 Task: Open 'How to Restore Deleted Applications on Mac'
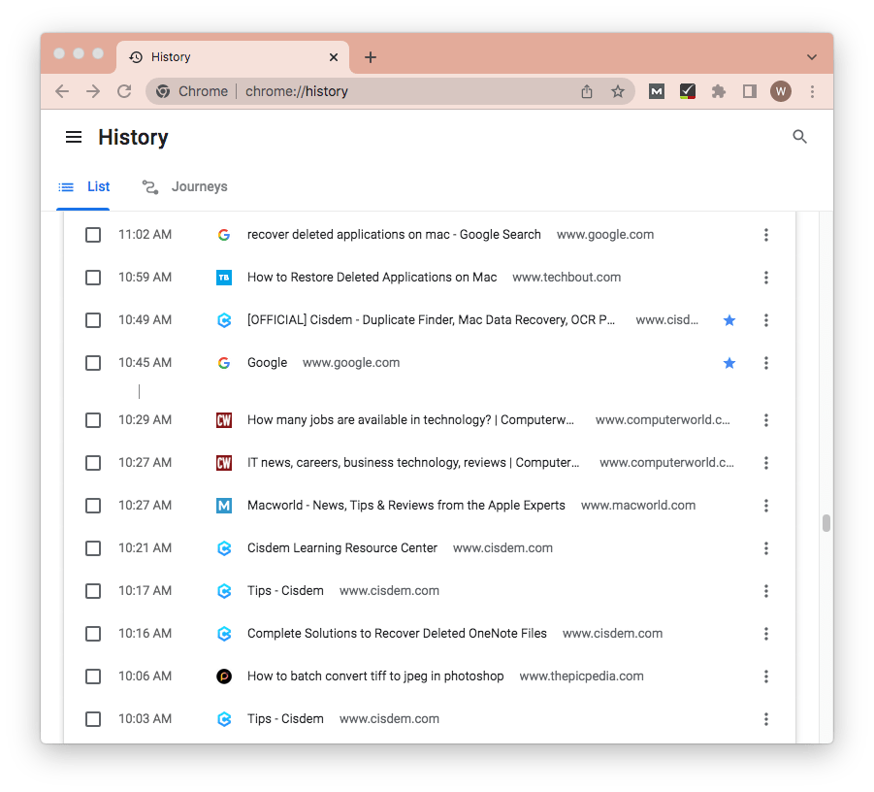[x=372, y=278]
